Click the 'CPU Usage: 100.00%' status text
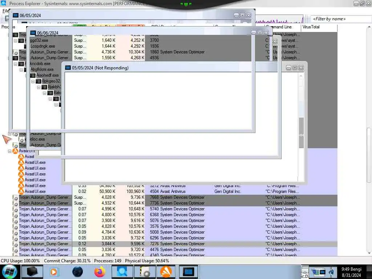The image size is (372, 279). point(20,261)
